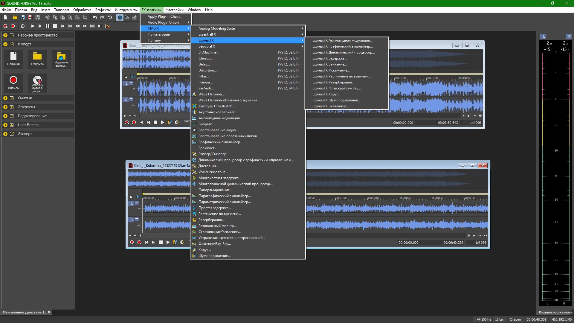Select ExpressFX Реверберация menu entry
Viewport: 574px width, 323px height.
[333, 82]
